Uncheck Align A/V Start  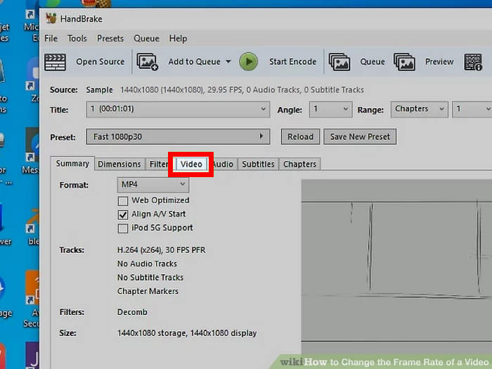123,214
